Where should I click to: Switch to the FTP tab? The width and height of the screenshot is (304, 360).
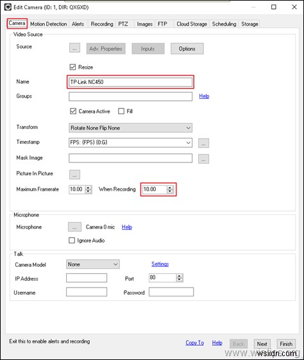click(162, 24)
